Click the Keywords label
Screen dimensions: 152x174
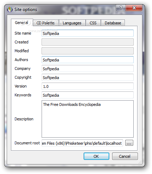pyautogui.click(x=23, y=95)
